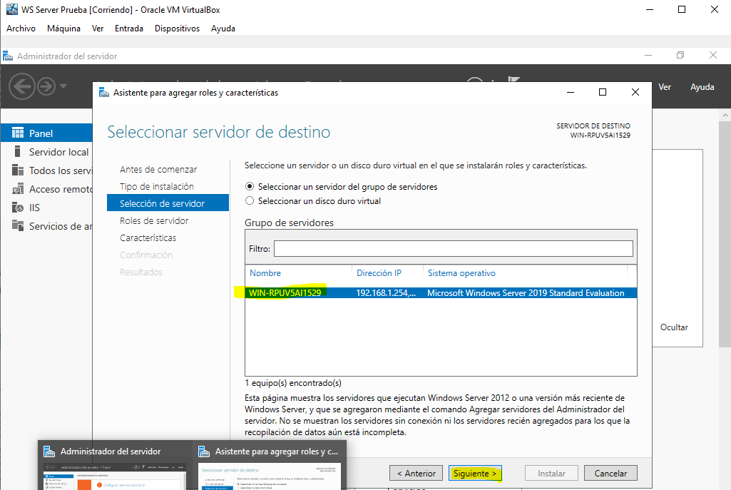Image resolution: width=731 pixels, height=490 pixels.
Task: Click the Acceso remoto icon
Action: coord(18,189)
